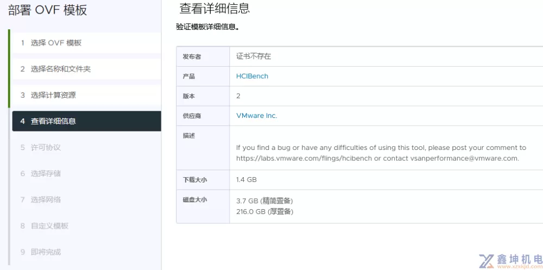
Task: Select current step 4 查看详细信息
Action: (x=86, y=121)
